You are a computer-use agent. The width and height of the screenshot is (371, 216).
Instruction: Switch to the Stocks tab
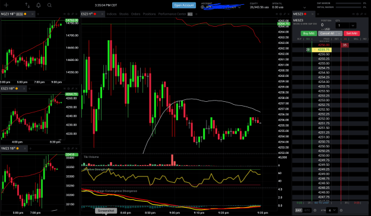click(x=123, y=14)
